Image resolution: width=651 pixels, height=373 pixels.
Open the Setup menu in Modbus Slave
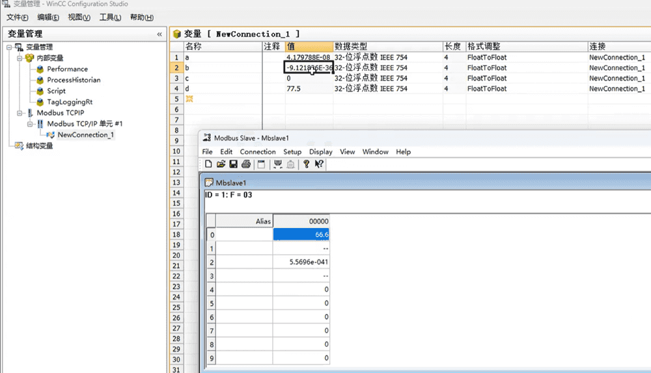pyautogui.click(x=292, y=151)
